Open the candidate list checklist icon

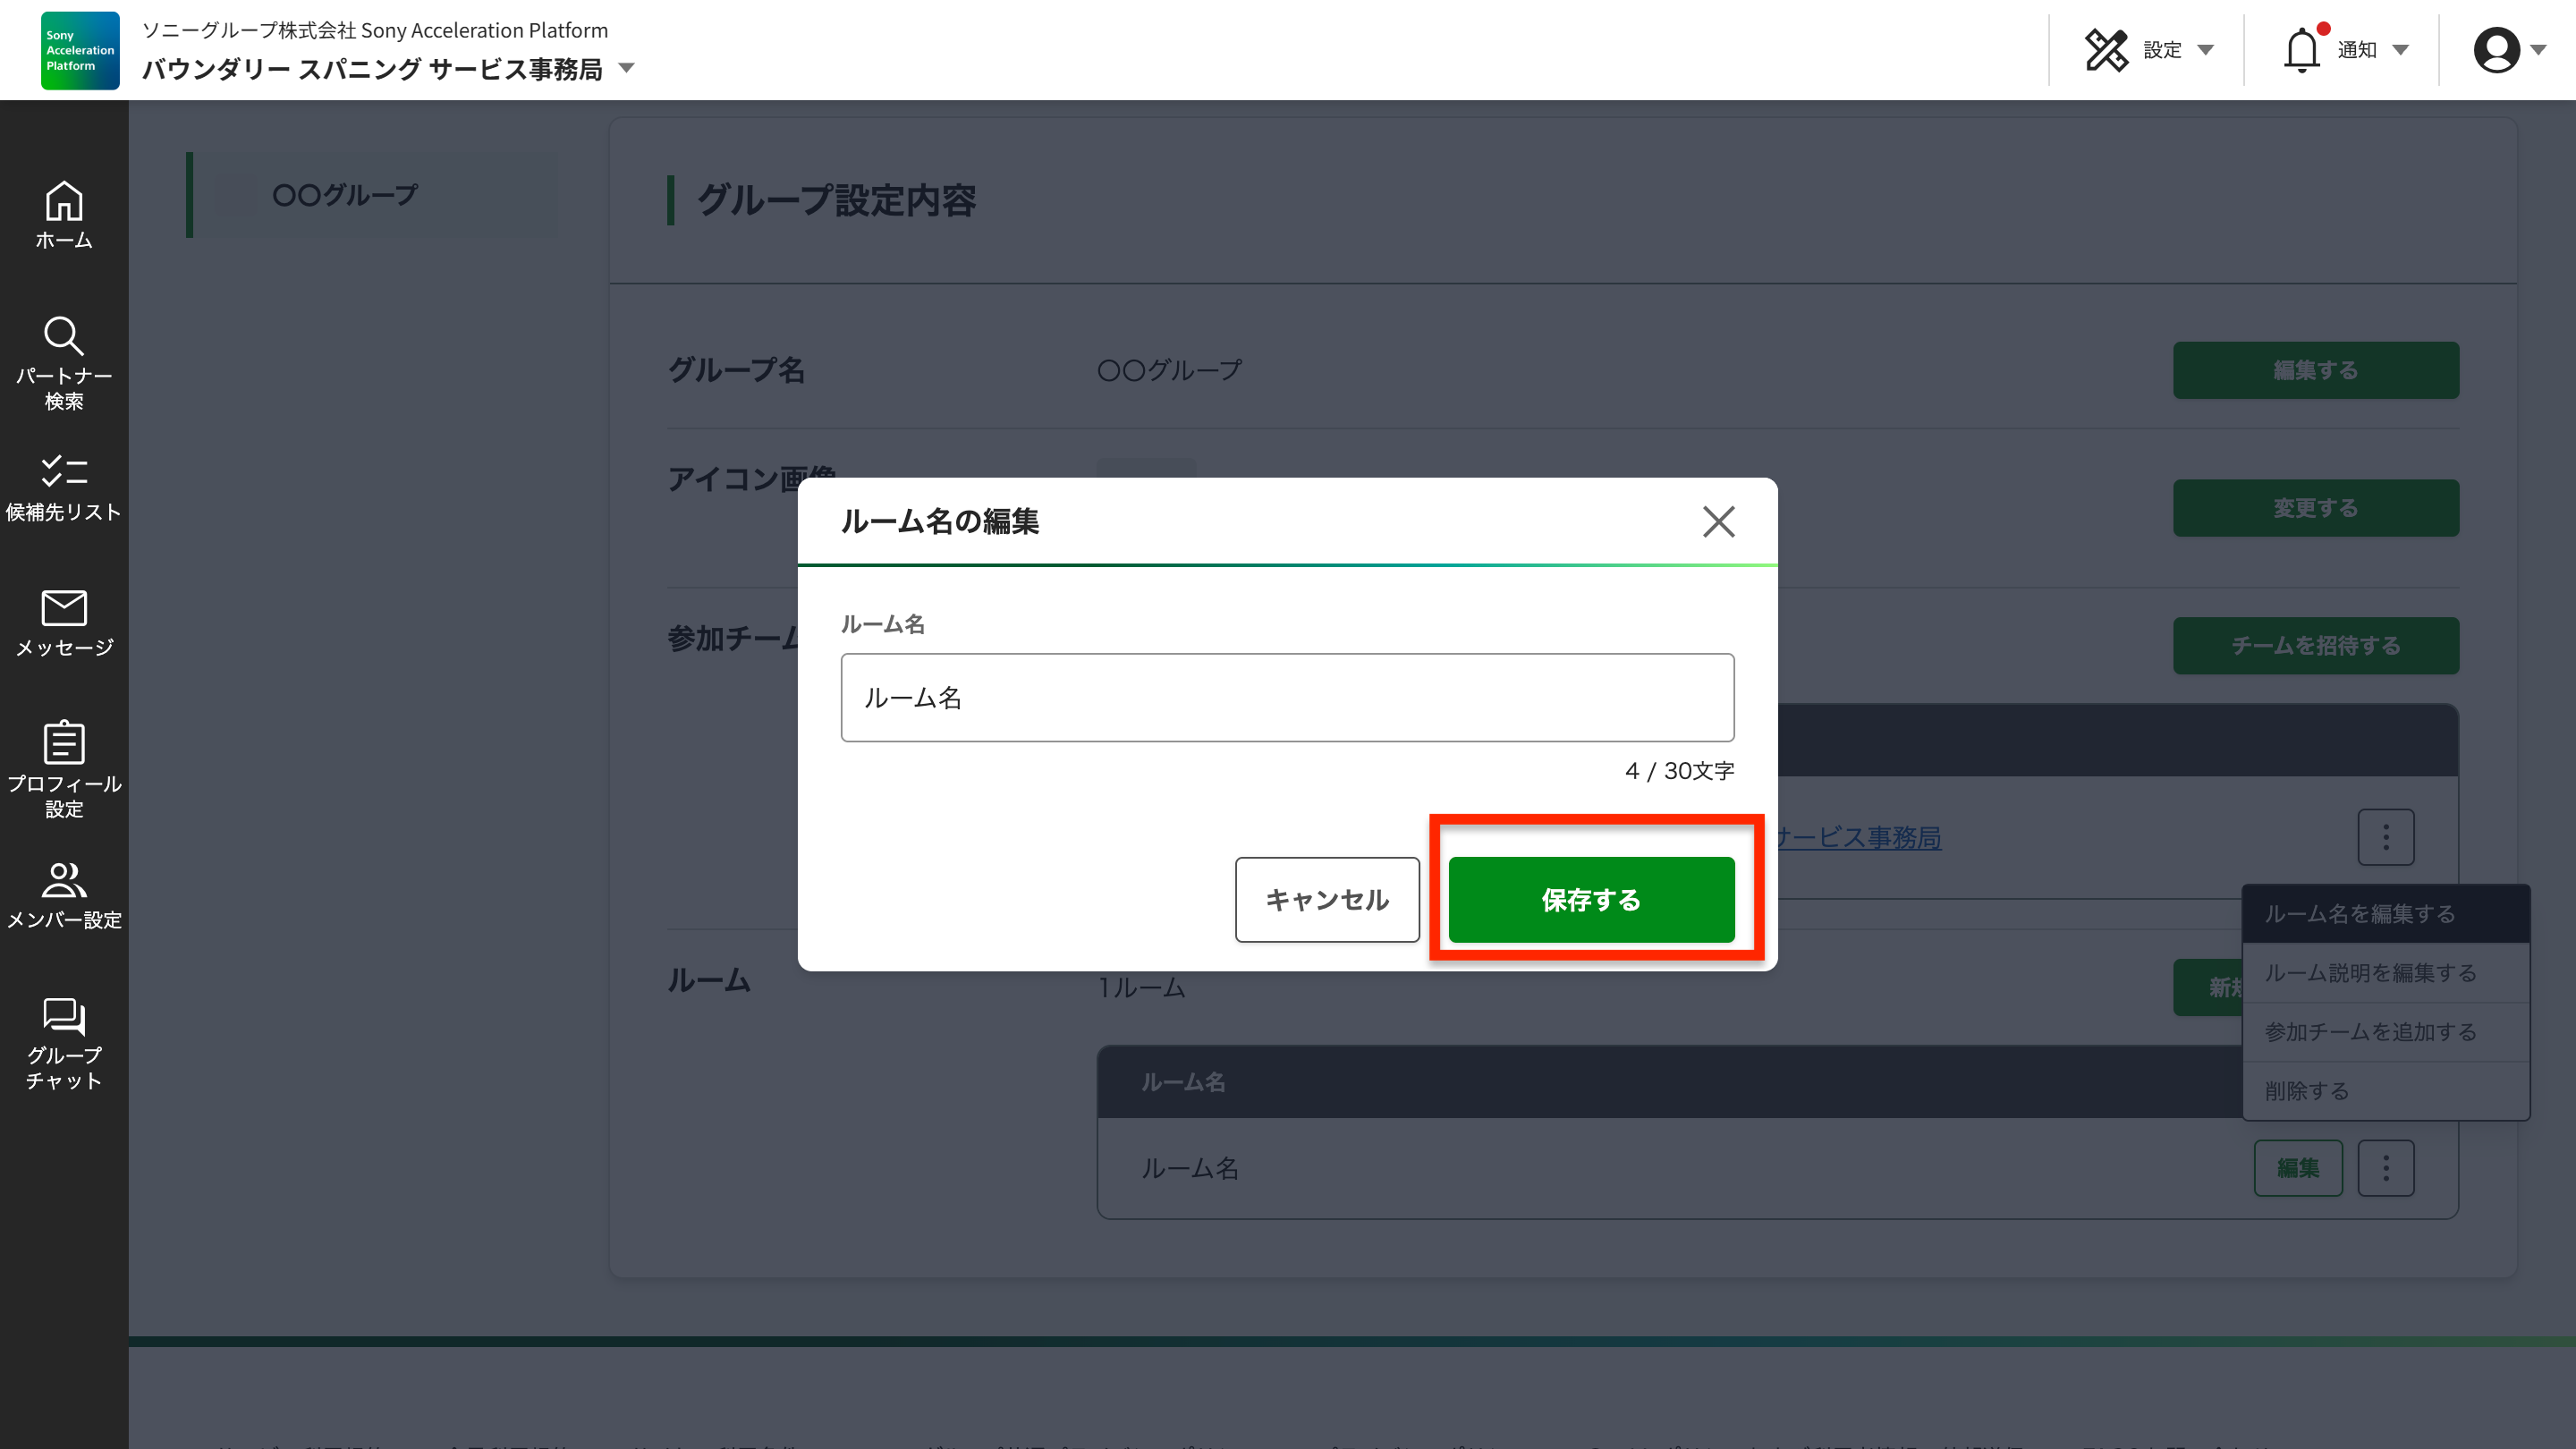click(64, 471)
